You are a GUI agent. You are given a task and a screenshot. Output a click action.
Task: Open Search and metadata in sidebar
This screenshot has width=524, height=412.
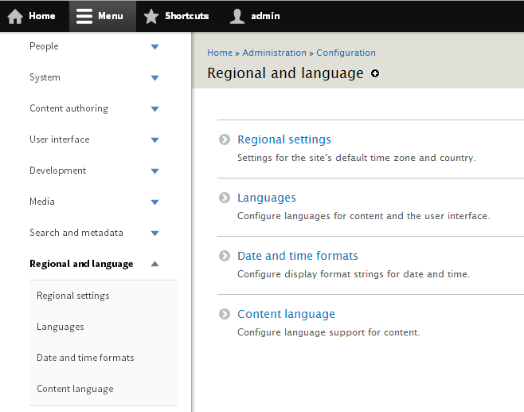click(x=76, y=233)
